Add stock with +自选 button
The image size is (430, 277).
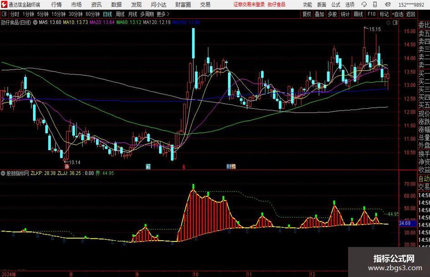click(398, 14)
